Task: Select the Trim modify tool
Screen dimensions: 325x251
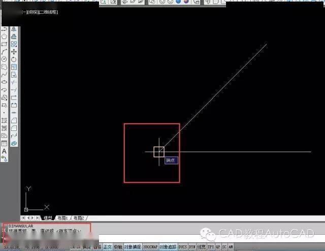Action: click(x=14, y=82)
